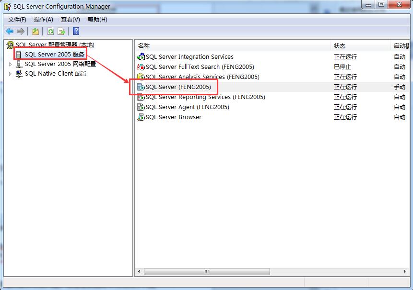Click the SQL Server (FENG2005) service icon
413x290 pixels.
(x=141, y=87)
